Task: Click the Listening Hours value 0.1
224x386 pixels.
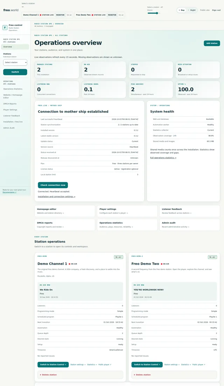Action: tap(88, 89)
